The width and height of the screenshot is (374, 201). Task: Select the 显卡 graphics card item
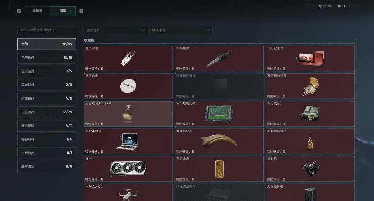[128, 169]
